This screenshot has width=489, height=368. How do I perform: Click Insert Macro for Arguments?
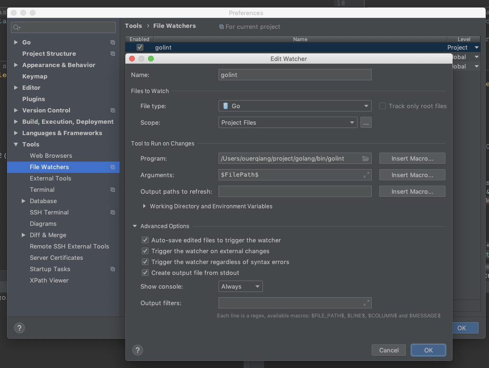pos(412,175)
